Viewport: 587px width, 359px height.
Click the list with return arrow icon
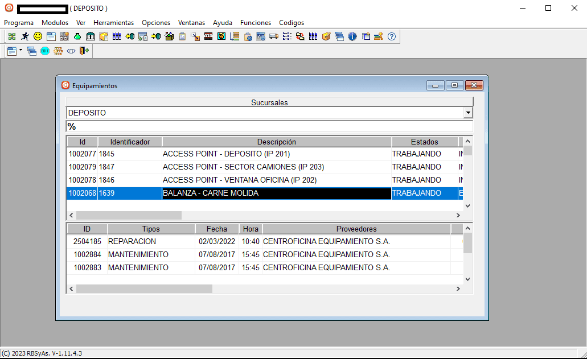(235, 36)
